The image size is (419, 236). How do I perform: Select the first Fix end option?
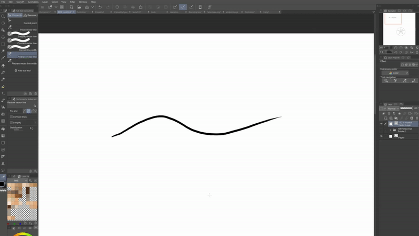pos(25,111)
